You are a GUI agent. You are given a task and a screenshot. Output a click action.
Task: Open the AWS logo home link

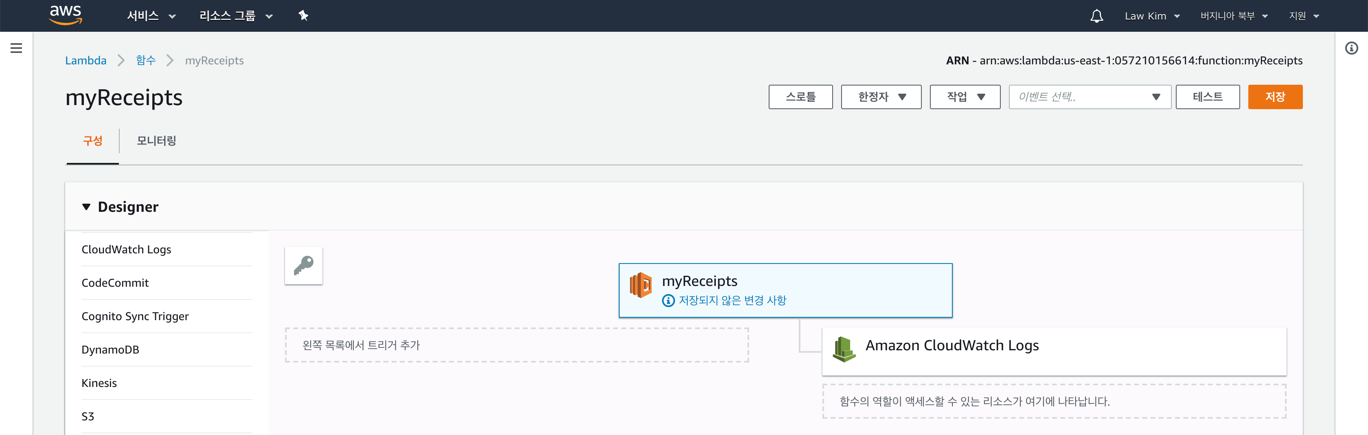coord(66,15)
